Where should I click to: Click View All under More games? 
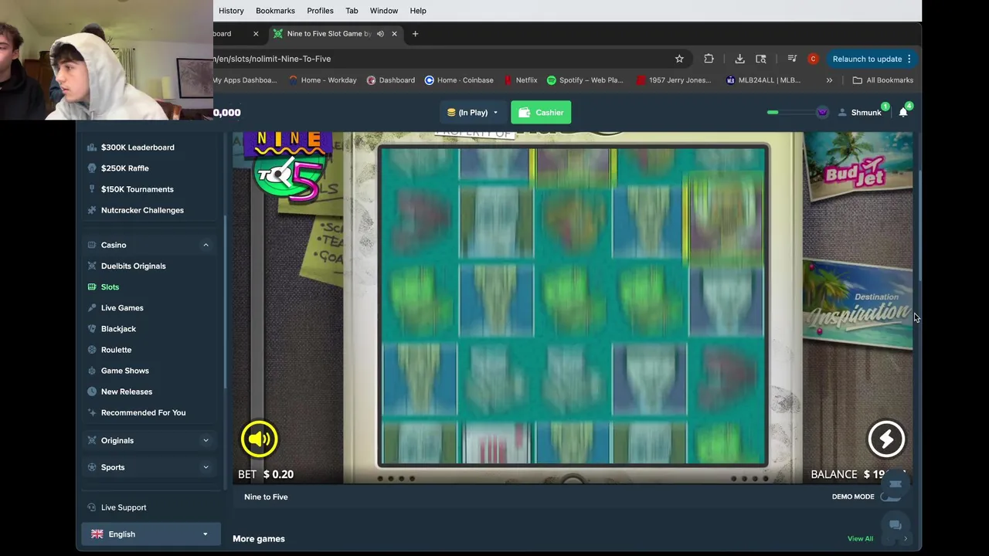[x=860, y=539]
